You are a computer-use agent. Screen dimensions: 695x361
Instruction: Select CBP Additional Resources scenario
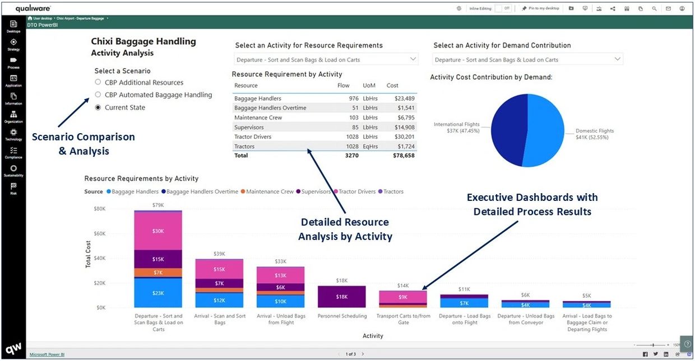click(98, 82)
